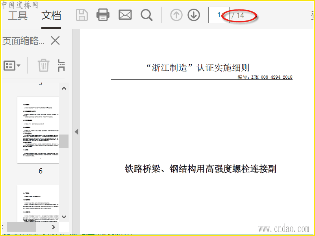Viewport: 315px width, 236px height.
Task: Close the 页面缩略 thumbnails panel
Action: pyautogui.click(x=55, y=41)
